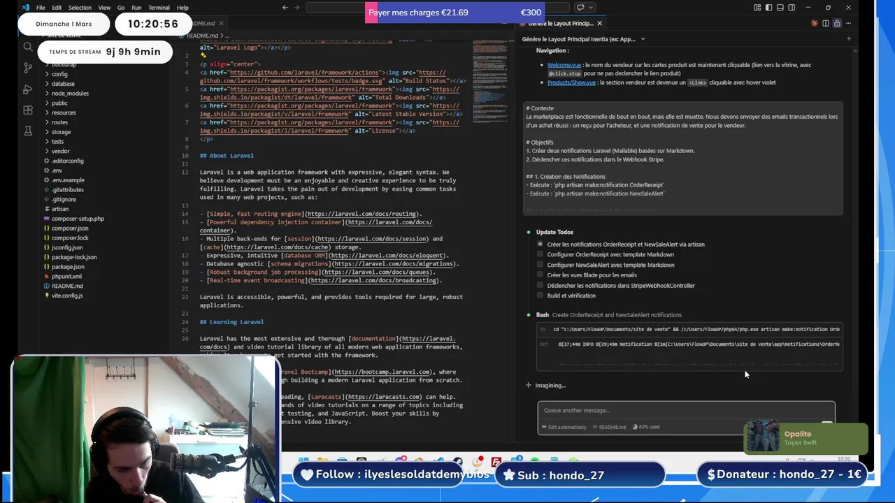The width and height of the screenshot is (895, 503).
Task: Open phpunit.xml in the explorer
Action: tap(66, 276)
